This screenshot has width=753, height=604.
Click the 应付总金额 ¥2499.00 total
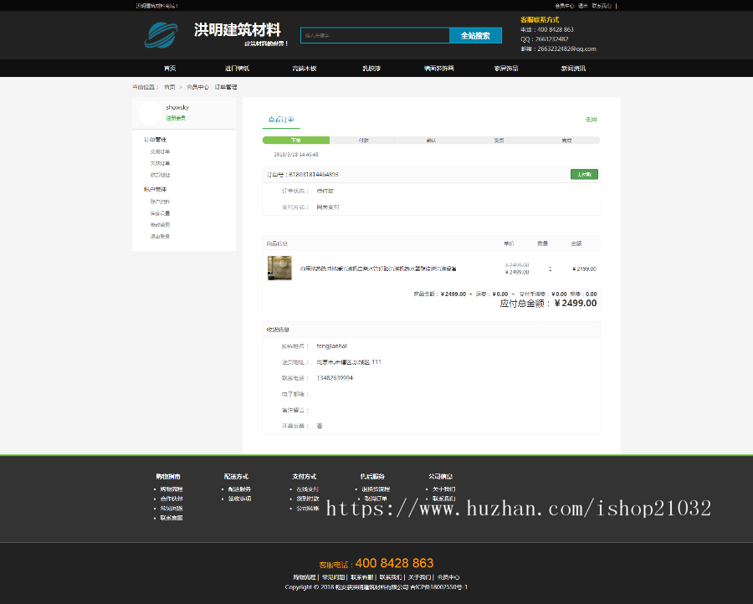pos(548,304)
